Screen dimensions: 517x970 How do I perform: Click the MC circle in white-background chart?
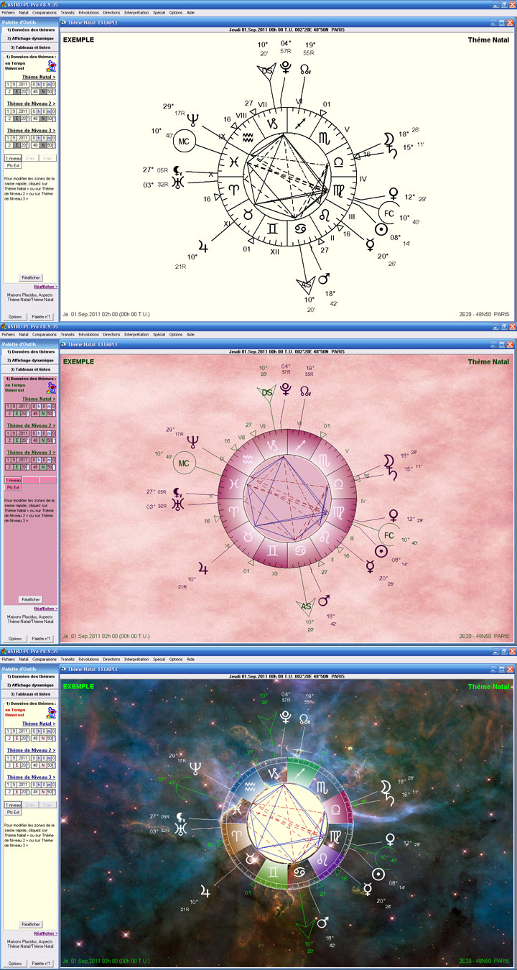(x=184, y=140)
